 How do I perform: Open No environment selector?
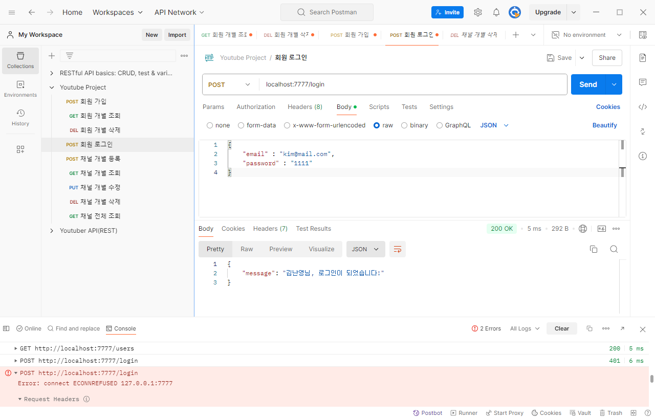coord(586,35)
